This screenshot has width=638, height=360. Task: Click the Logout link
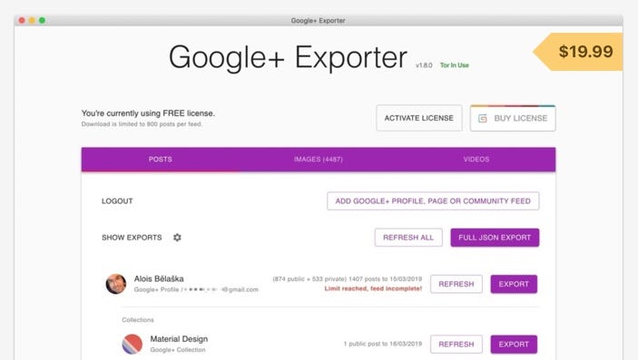[117, 201]
